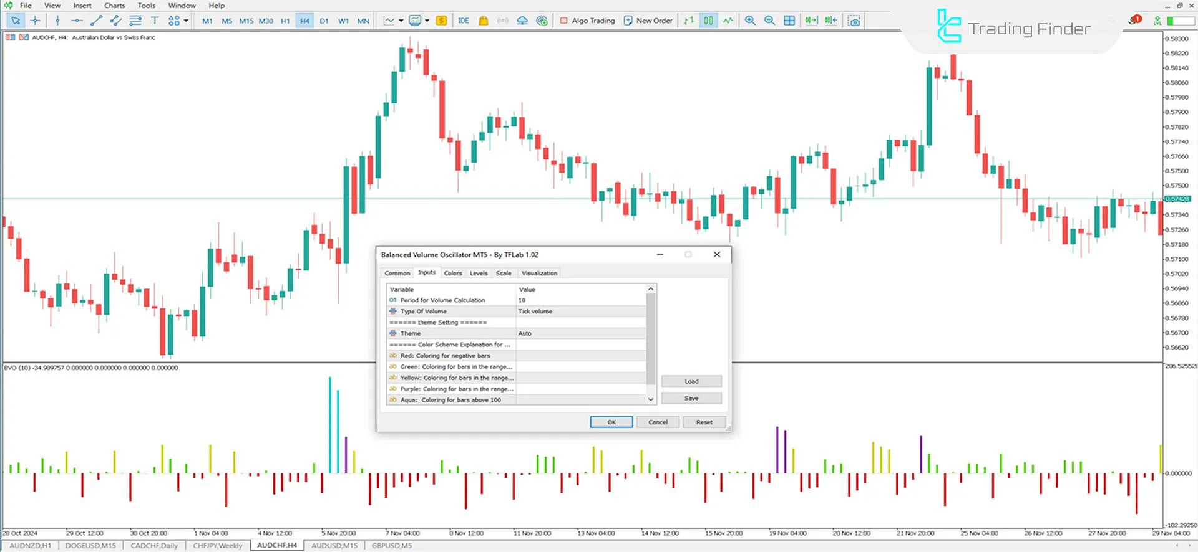
Task: Click the zoom out magnifier icon
Action: [770, 21]
